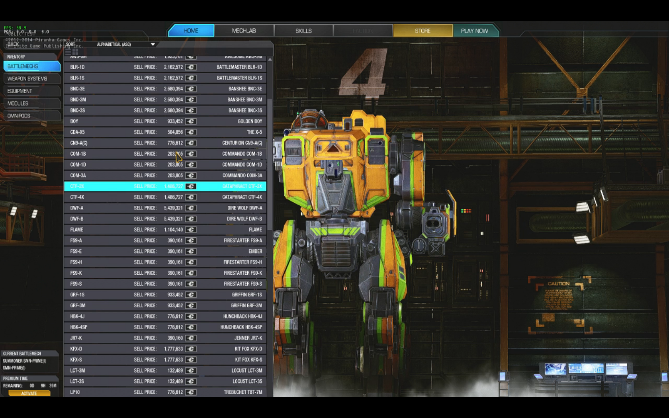Click the sell icon for BNC-3S
The width and height of the screenshot is (669, 418).
point(191,110)
